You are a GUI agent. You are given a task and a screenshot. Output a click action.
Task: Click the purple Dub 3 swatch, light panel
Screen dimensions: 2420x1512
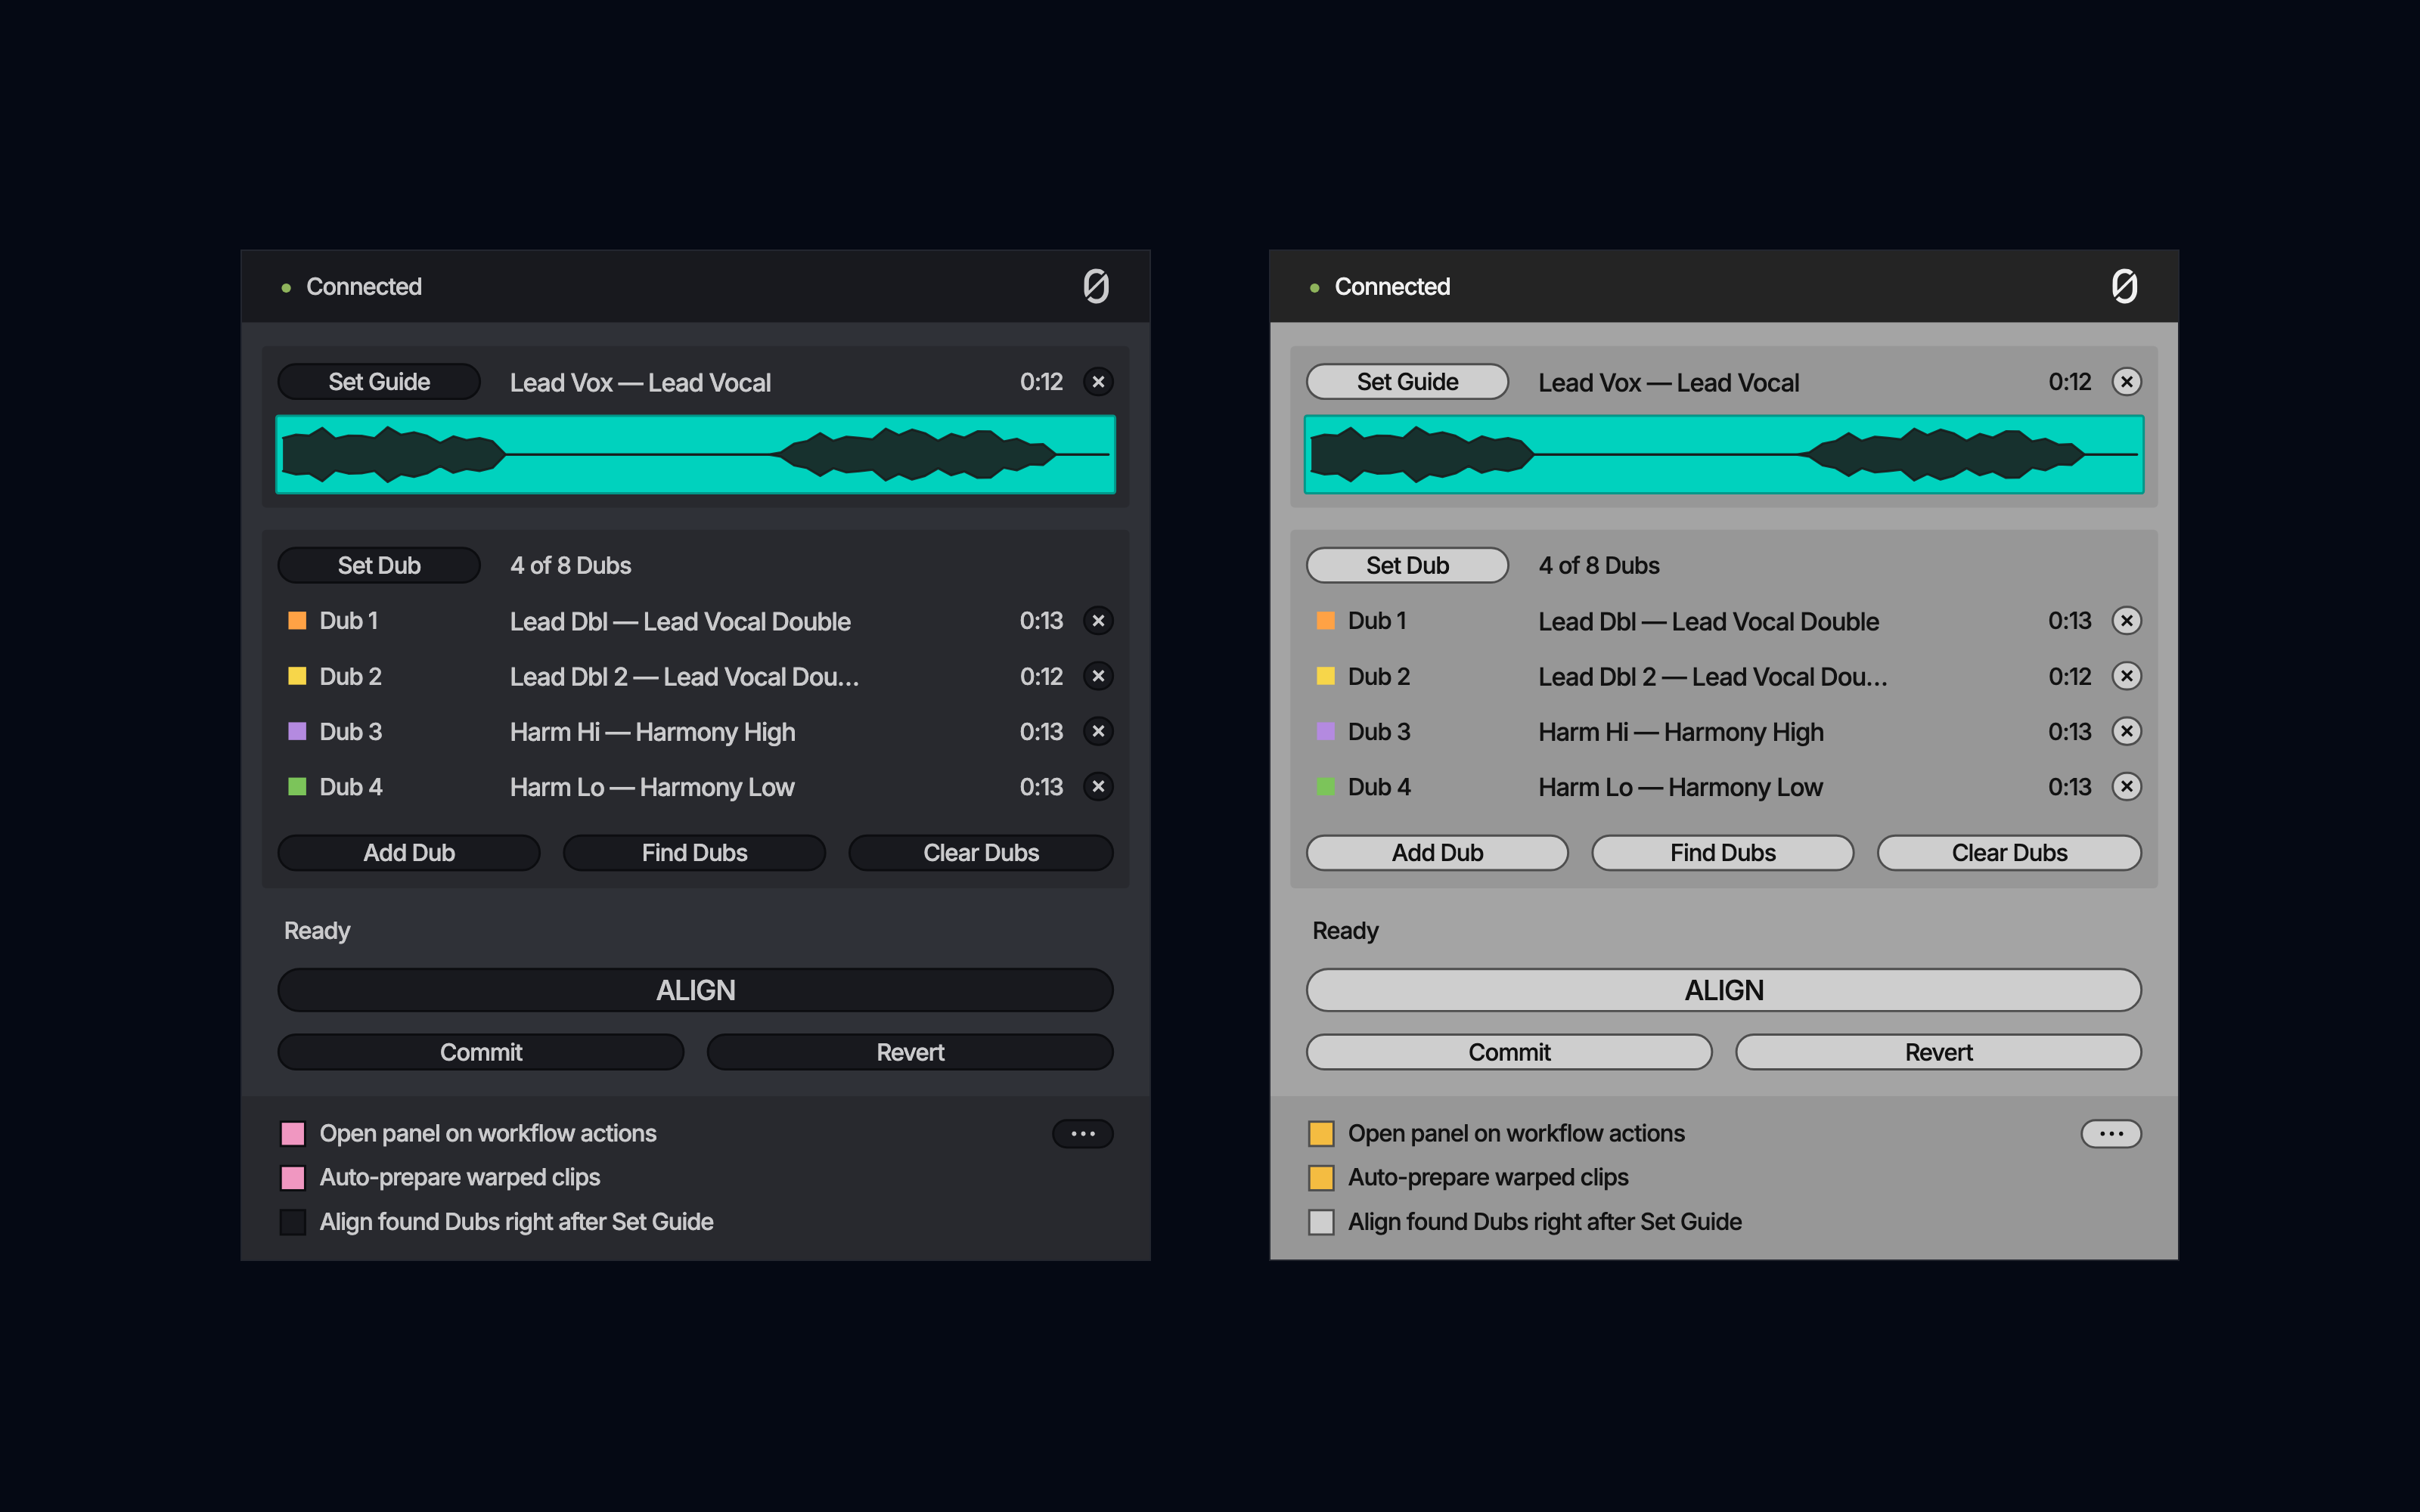(x=1326, y=731)
